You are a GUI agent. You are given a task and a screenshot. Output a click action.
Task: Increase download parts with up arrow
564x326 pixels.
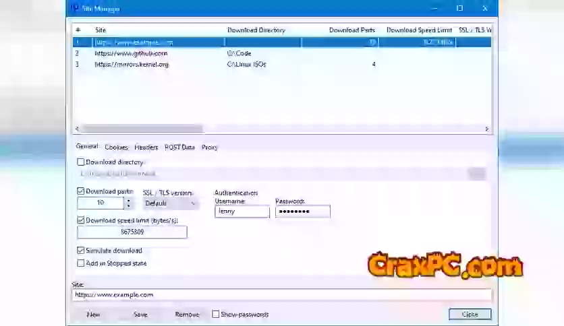128,200
